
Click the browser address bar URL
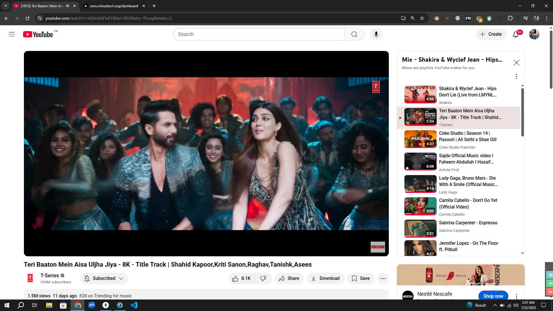(109, 18)
